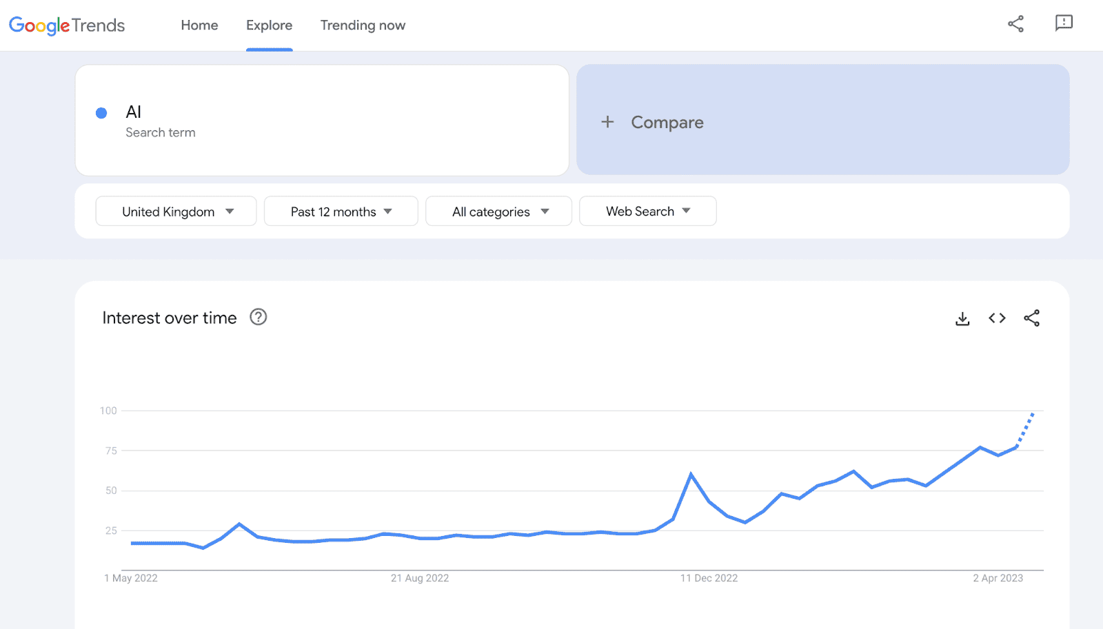
Task: Open the Trending now page
Action: pyautogui.click(x=363, y=25)
